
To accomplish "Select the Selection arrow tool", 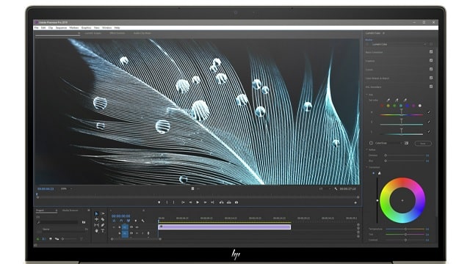I will [96, 213].
